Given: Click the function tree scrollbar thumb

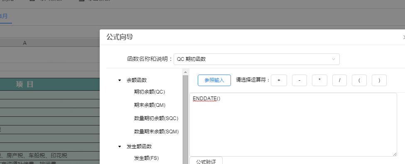Looking at the screenshot, I should 185,120.
